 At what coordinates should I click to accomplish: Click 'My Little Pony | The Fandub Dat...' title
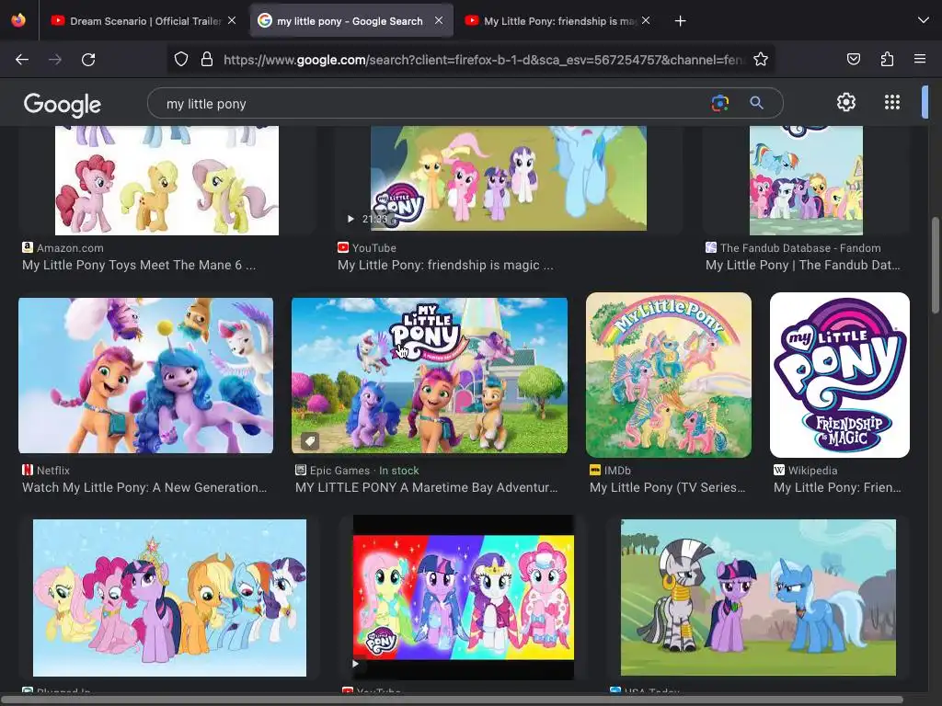[802, 265]
